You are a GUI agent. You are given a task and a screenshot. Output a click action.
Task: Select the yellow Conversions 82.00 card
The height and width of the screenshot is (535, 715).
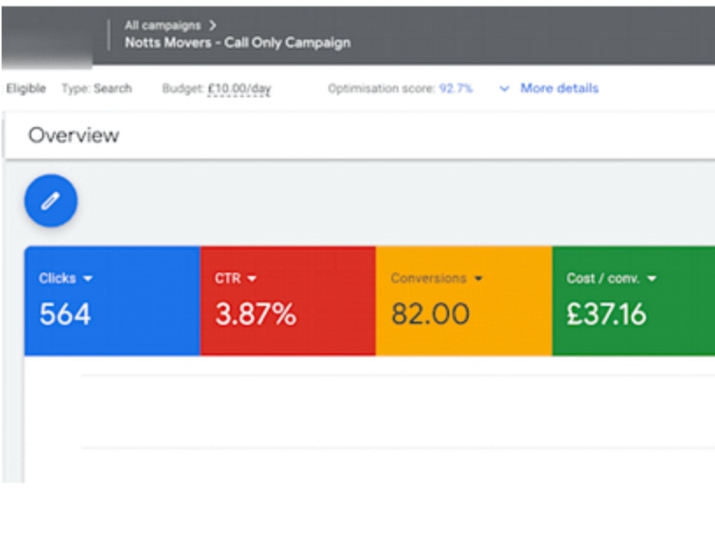(464, 301)
